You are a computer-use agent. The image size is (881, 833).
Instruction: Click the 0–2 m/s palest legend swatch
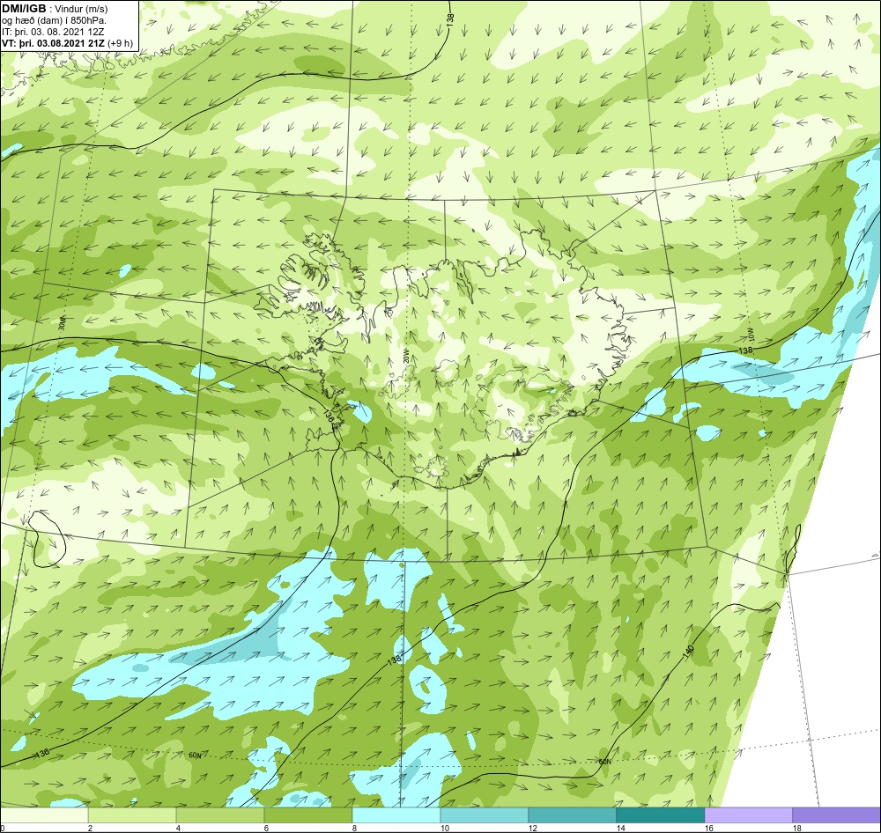tap(44, 815)
